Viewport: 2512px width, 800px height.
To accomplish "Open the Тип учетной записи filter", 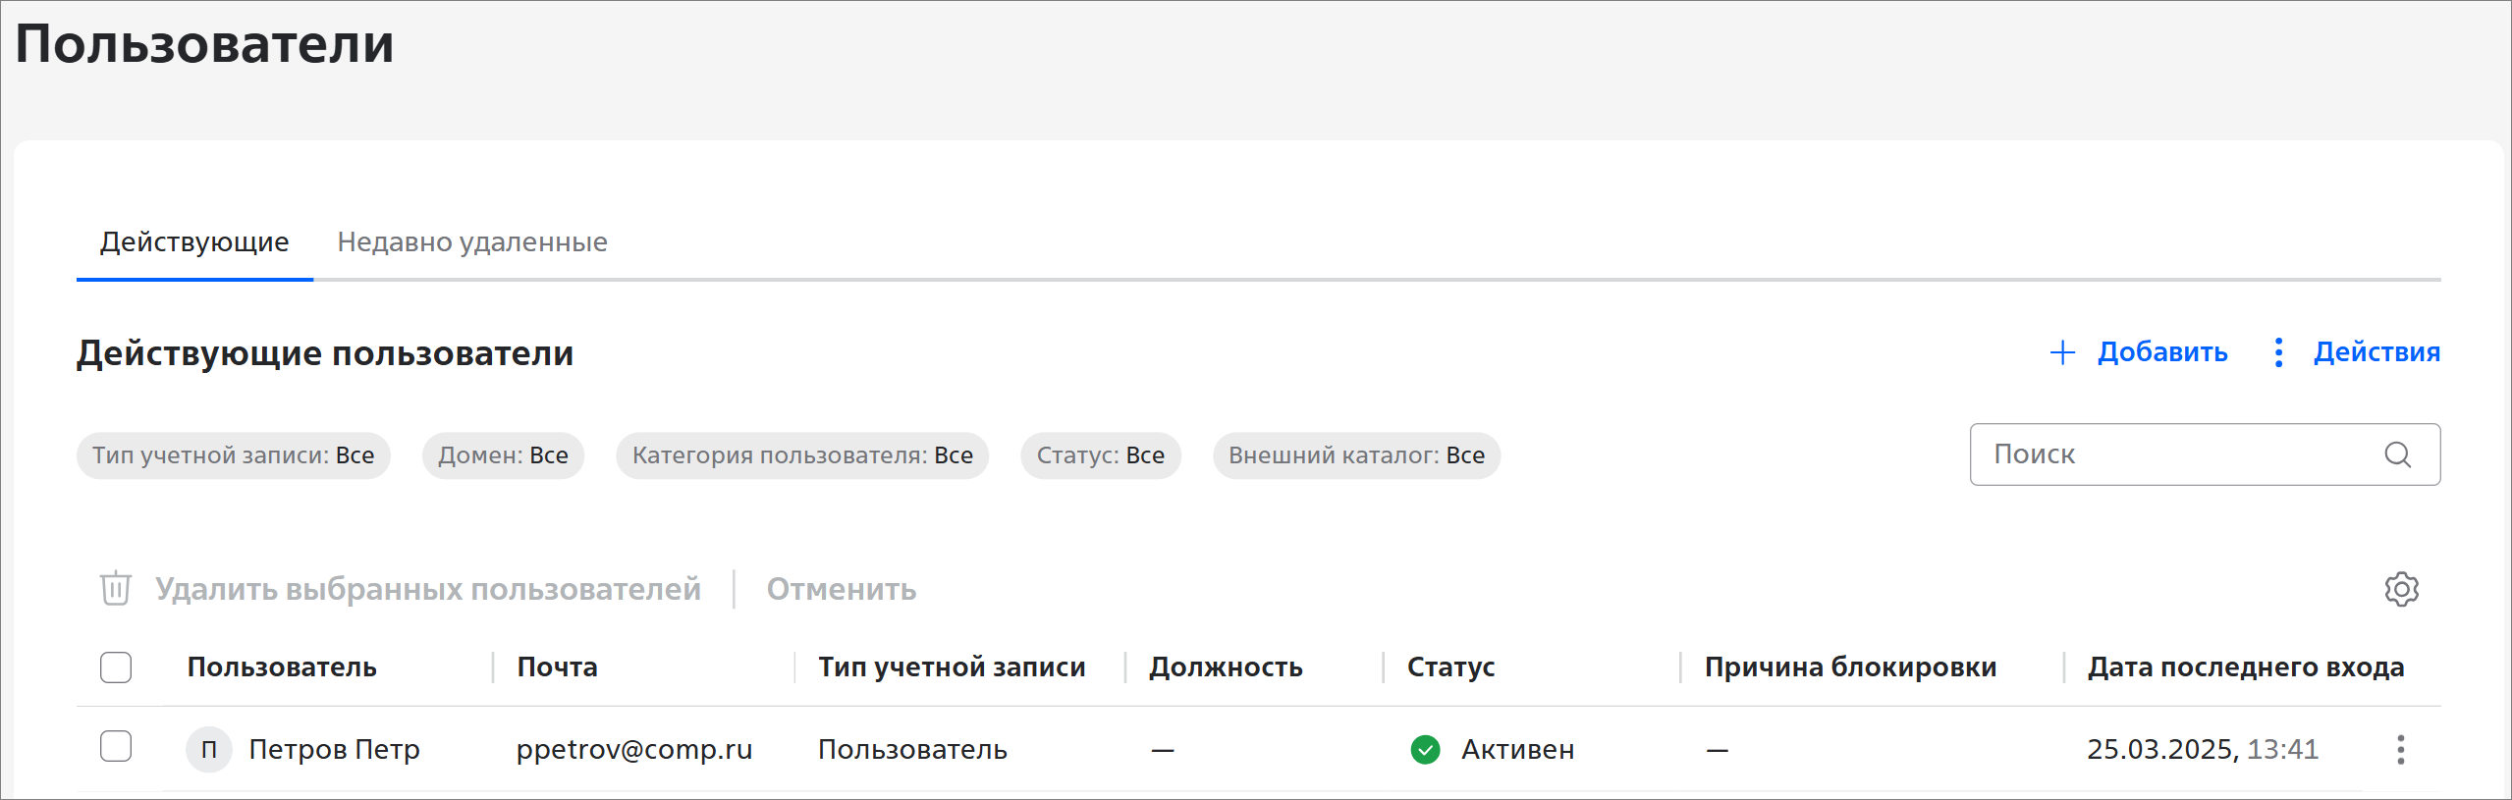I will [x=233, y=455].
